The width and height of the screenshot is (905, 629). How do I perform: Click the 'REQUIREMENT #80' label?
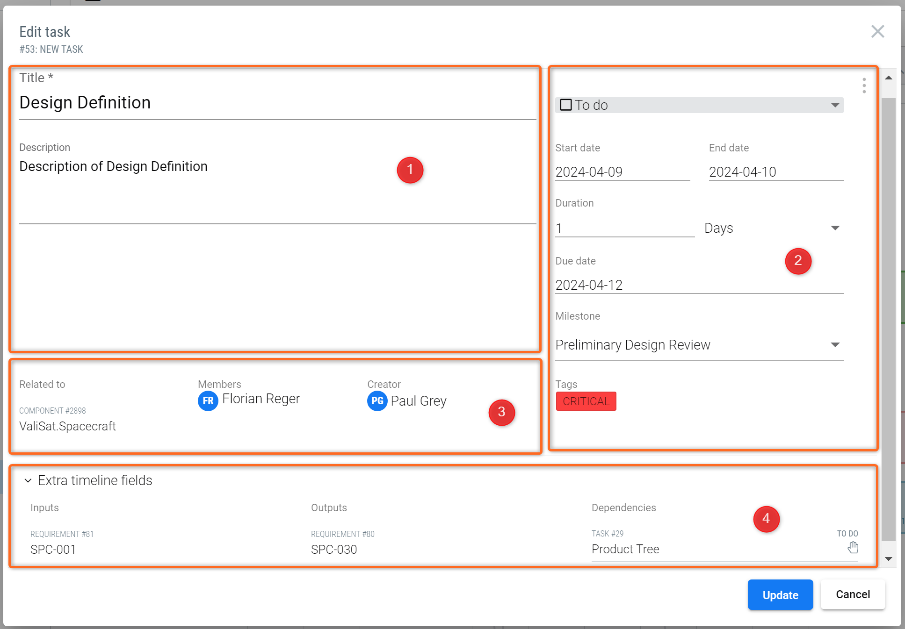(343, 534)
